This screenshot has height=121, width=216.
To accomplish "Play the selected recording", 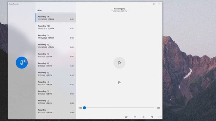I will tap(119, 63).
